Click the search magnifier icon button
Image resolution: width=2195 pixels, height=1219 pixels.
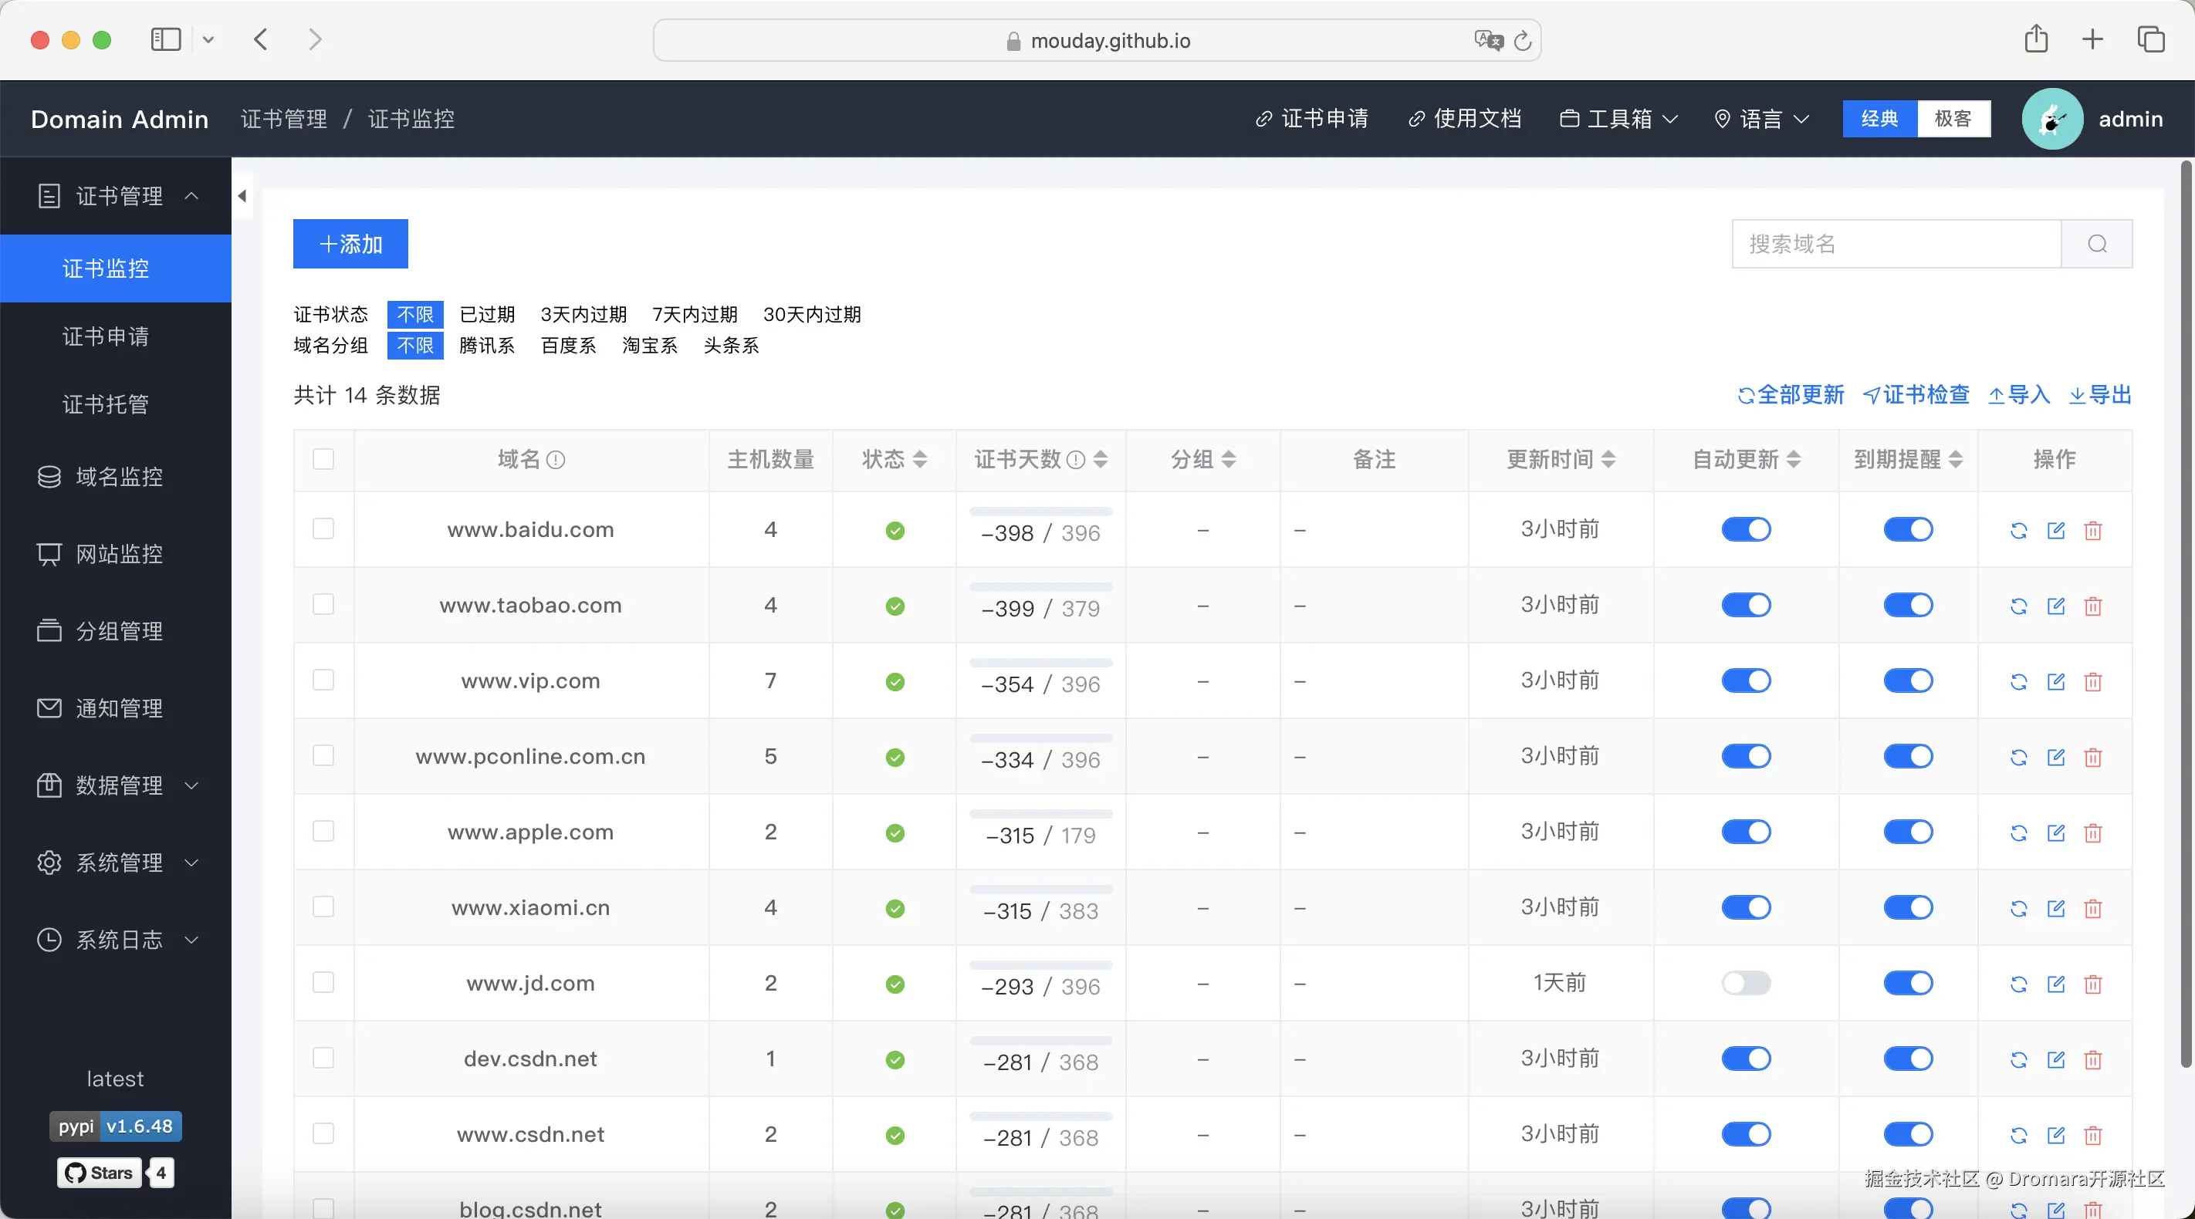tap(2097, 245)
